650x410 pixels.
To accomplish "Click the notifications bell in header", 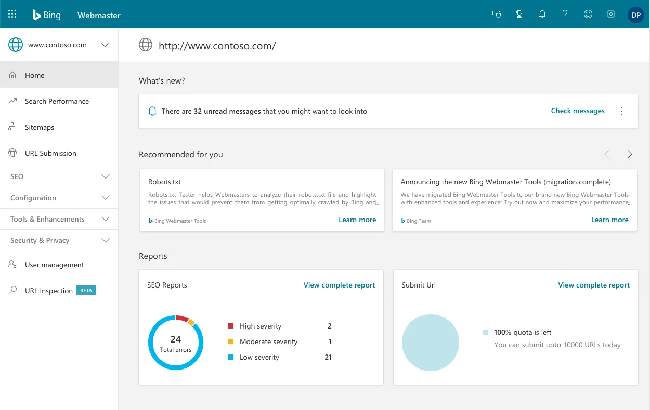I will (x=542, y=15).
